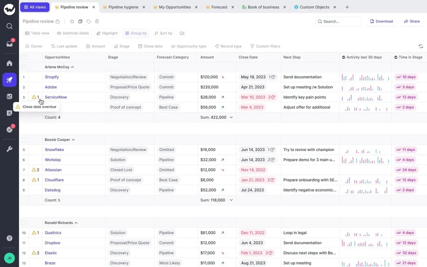Open the Sort by dropdown

pyautogui.click(x=163, y=33)
